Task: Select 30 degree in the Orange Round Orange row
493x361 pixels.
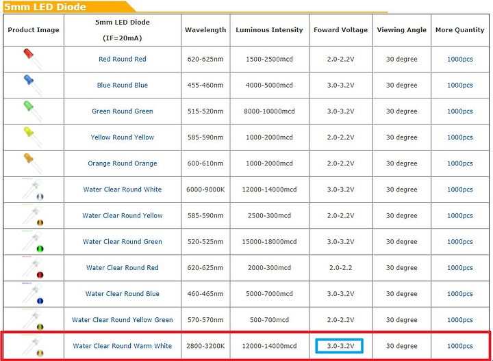Action: point(401,163)
